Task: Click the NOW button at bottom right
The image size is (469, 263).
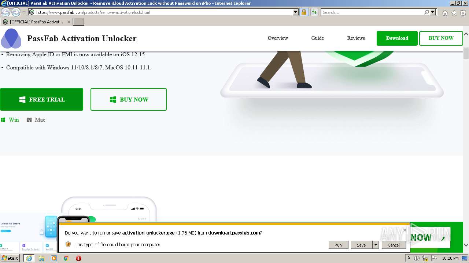Action: pos(429,238)
